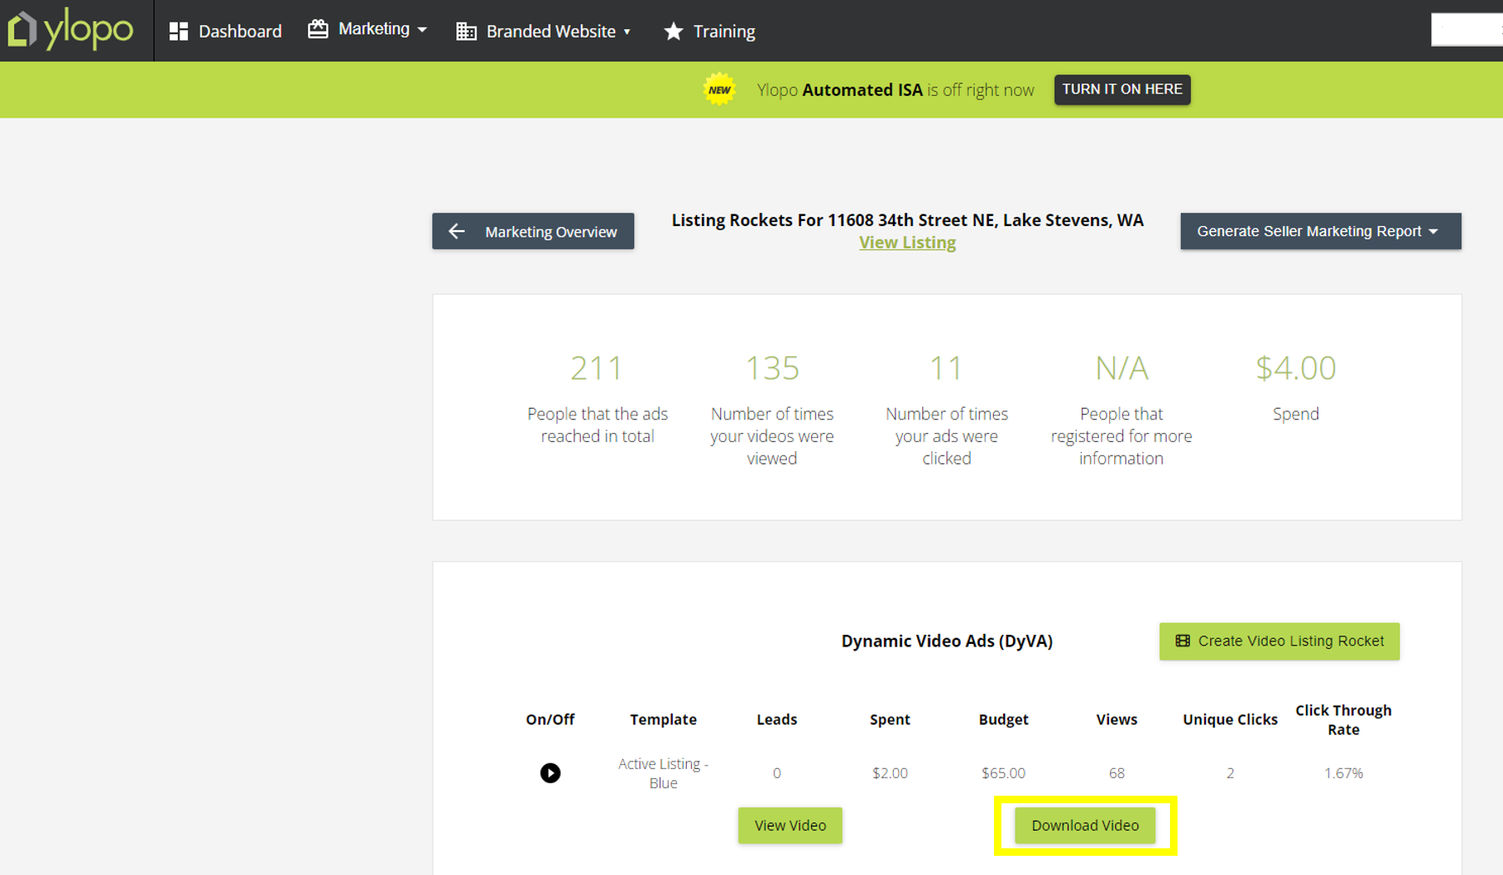This screenshot has width=1503, height=875.
Task: Download the video for Active Listing - Blue
Action: (1084, 825)
